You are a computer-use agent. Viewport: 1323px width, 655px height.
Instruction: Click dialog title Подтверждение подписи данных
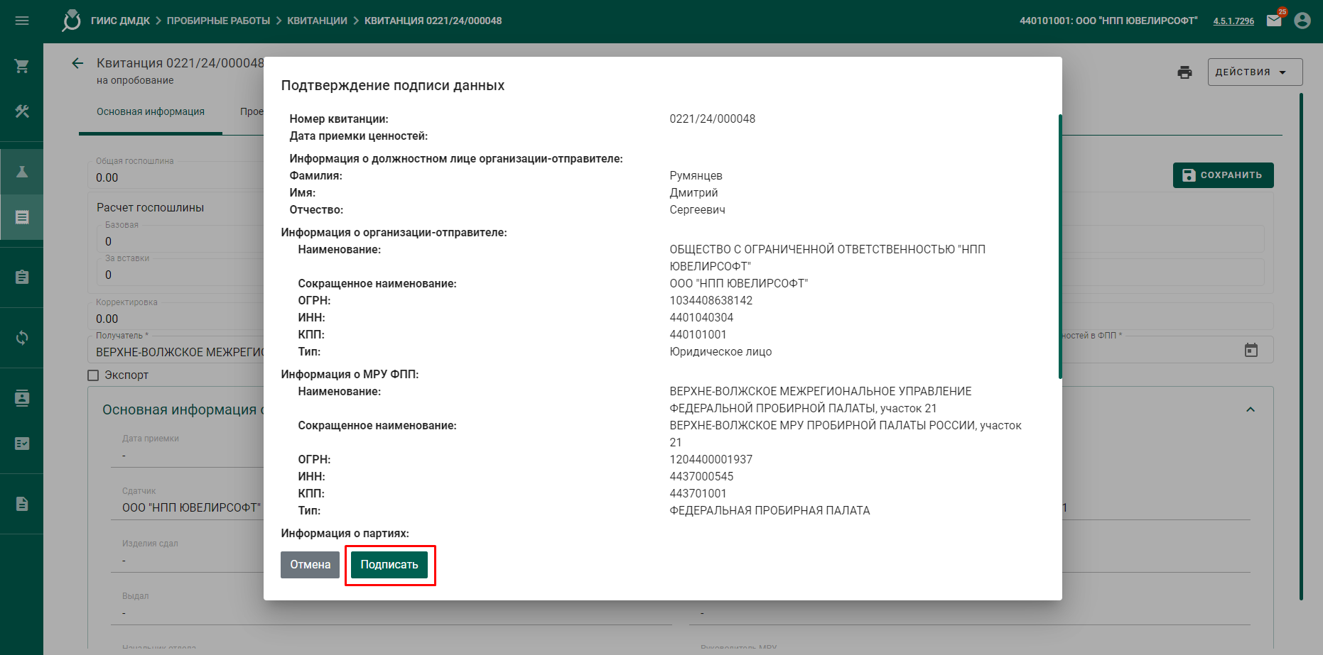coord(392,85)
